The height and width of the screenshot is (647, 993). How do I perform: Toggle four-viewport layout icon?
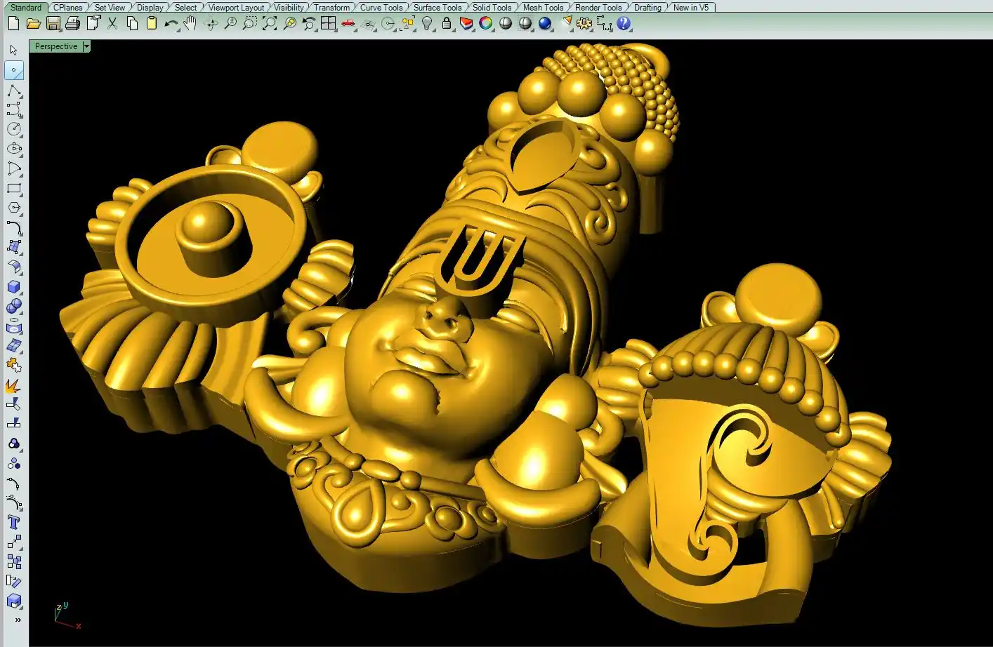pyautogui.click(x=328, y=23)
